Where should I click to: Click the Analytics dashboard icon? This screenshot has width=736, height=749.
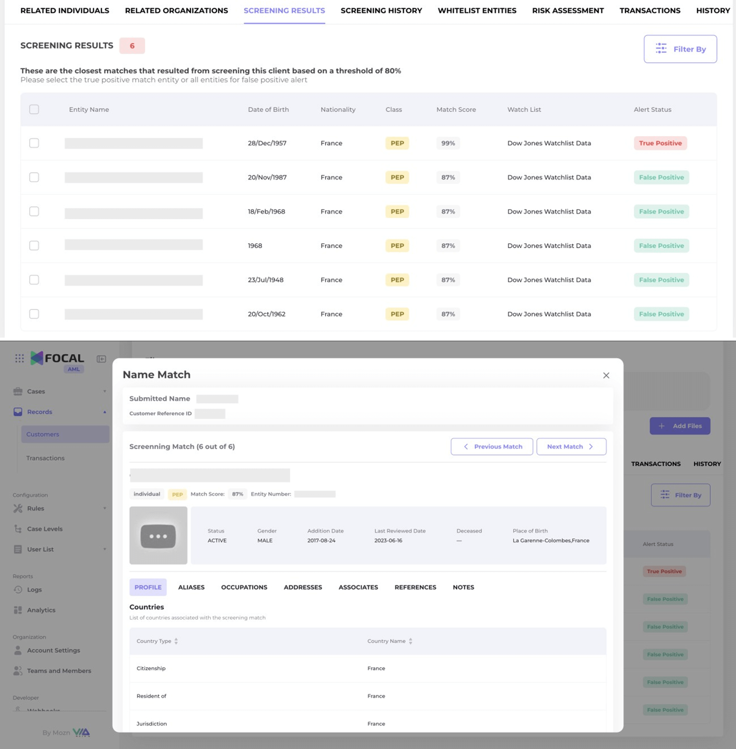coord(18,610)
